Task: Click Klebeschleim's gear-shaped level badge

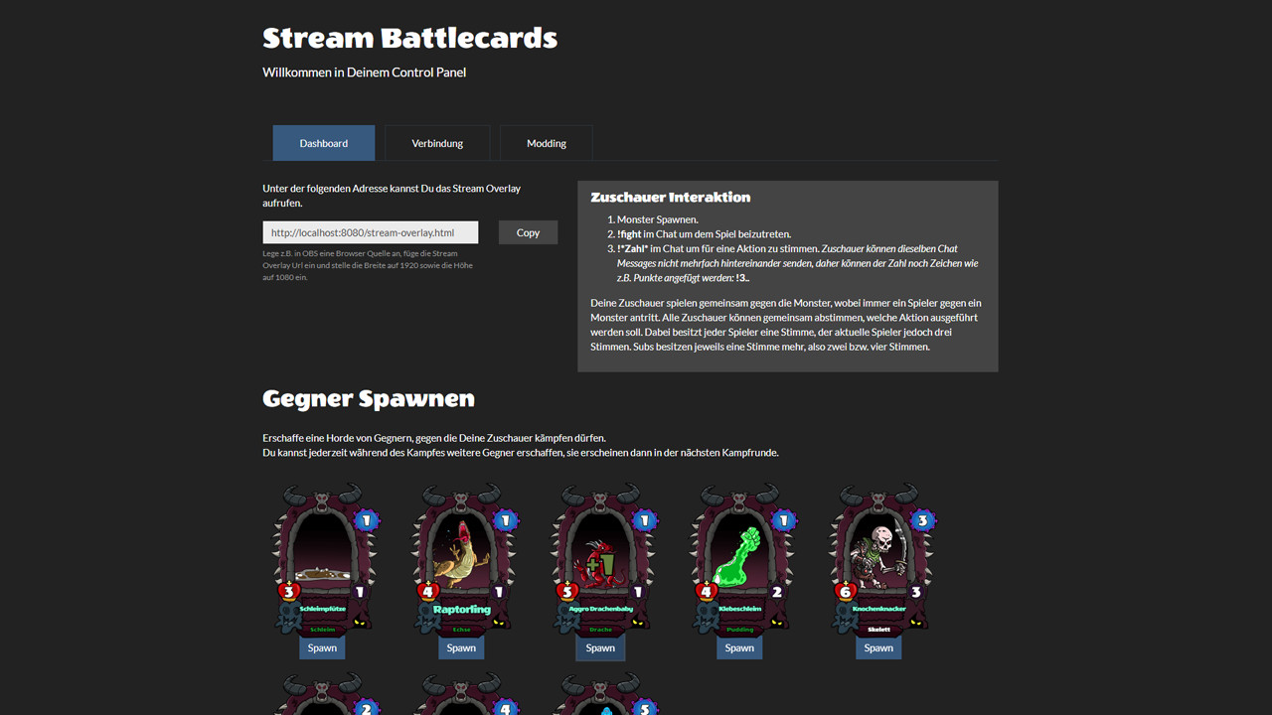Action: tap(782, 521)
